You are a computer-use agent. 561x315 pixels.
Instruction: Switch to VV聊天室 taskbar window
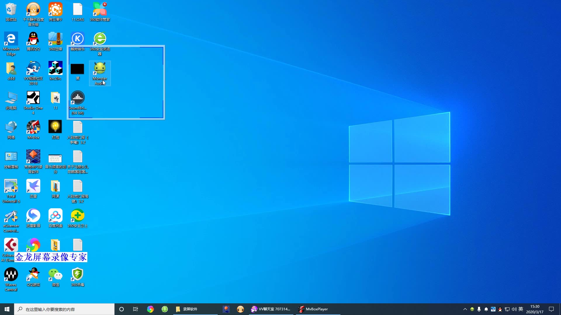click(x=271, y=309)
